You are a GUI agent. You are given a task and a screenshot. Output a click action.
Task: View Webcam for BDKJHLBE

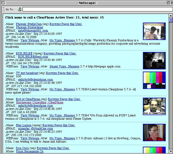[30, 66]
